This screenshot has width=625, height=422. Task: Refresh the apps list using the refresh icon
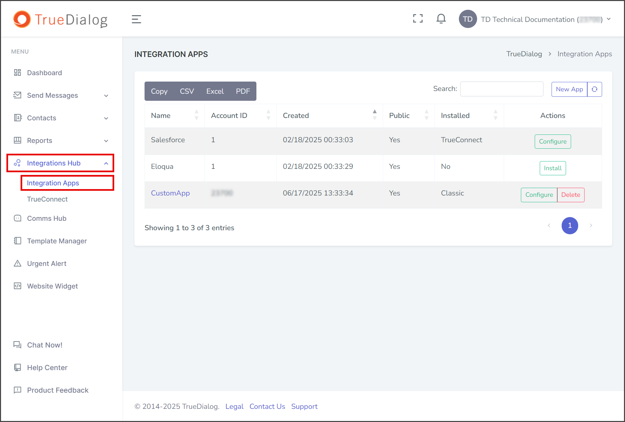point(594,89)
